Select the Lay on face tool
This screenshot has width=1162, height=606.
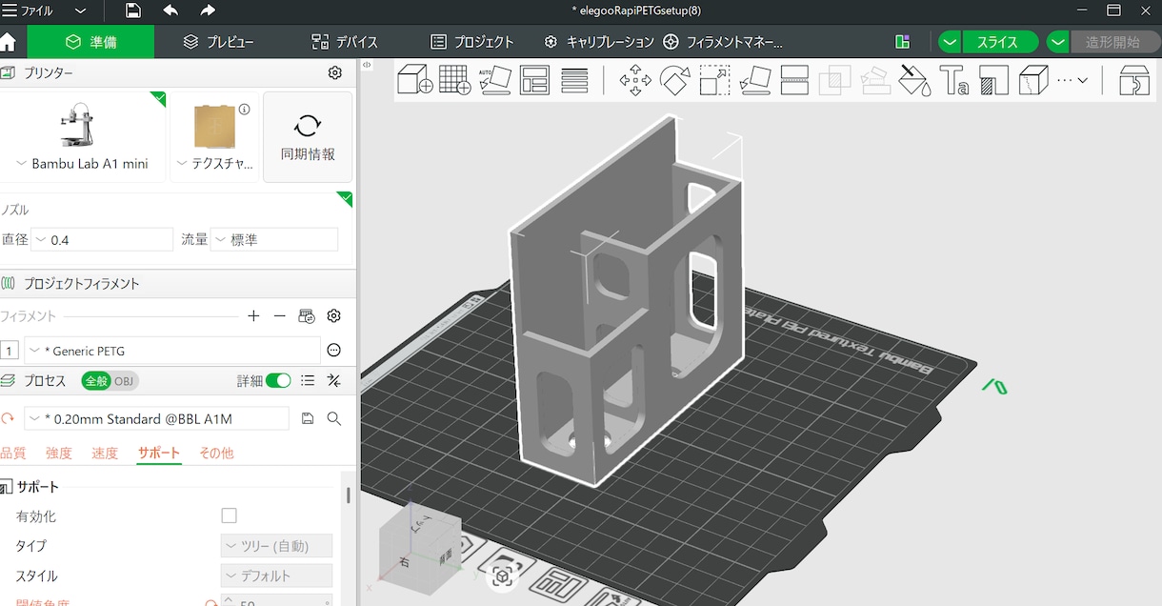[754, 80]
